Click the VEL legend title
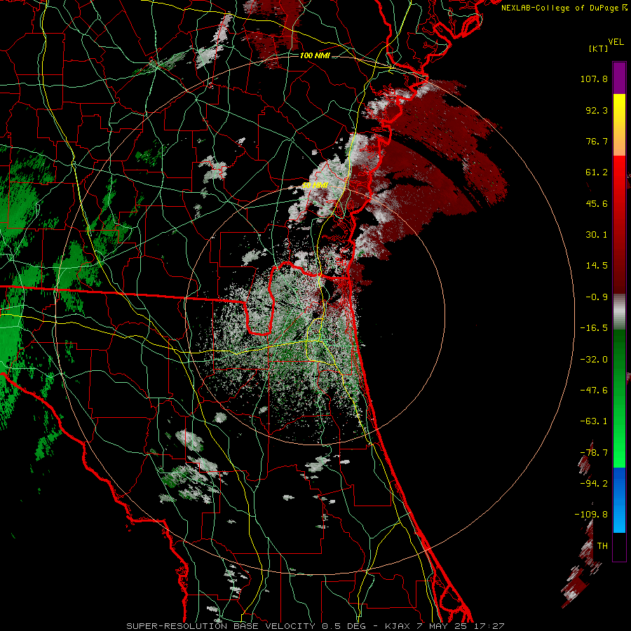Screen dimensions: 631x631 coord(616,42)
